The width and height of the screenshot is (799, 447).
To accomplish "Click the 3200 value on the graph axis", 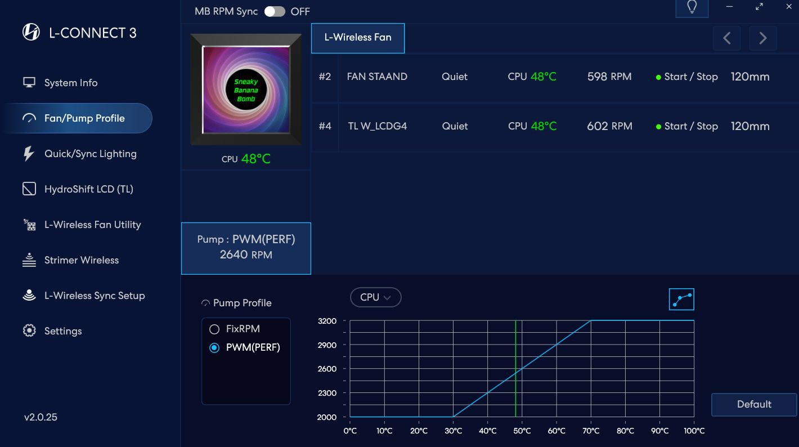I will point(327,321).
